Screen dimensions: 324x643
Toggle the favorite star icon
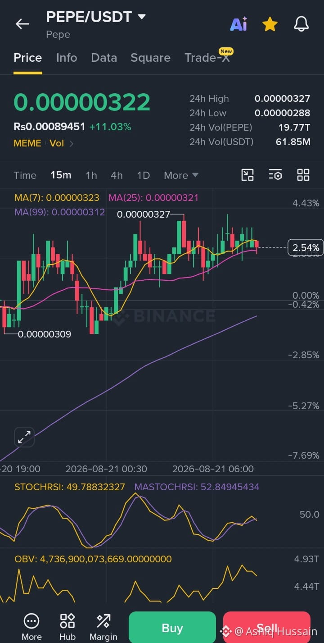click(270, 24)
